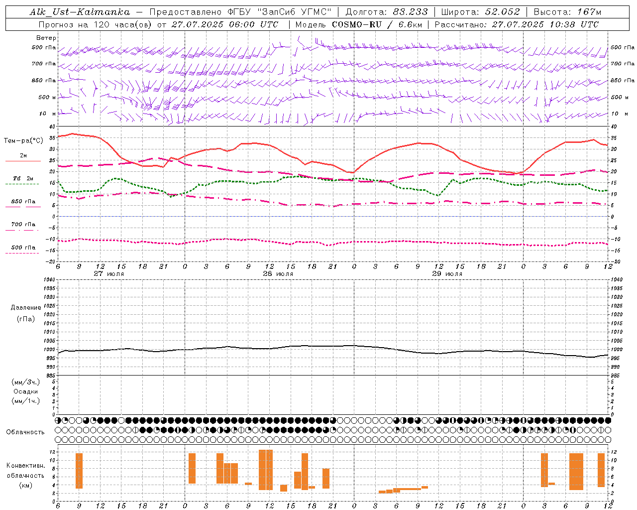Click the Высота: 167м value
Viewport: 637px width, 510px height.
pos(567,12)
